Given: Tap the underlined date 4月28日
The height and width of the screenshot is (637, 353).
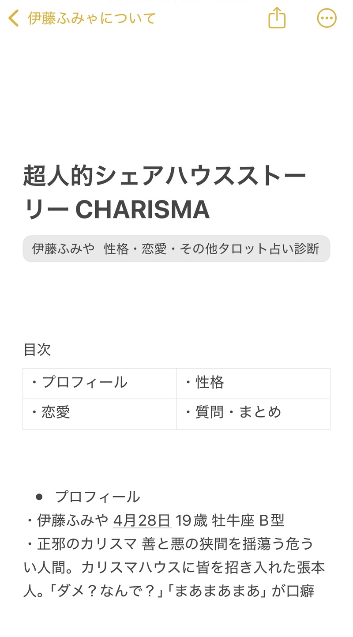Looking at the screenshot, I should (142, 520).
